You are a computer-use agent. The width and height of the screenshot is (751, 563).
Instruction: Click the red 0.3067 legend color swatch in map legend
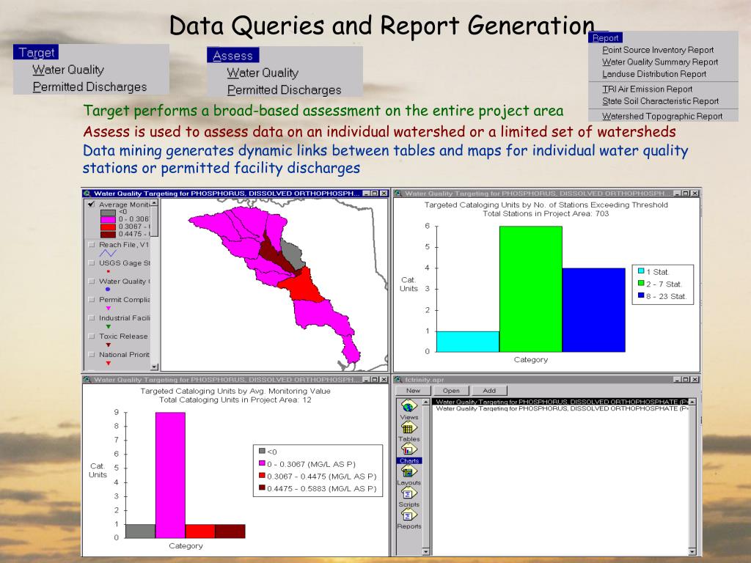point(109,227)
